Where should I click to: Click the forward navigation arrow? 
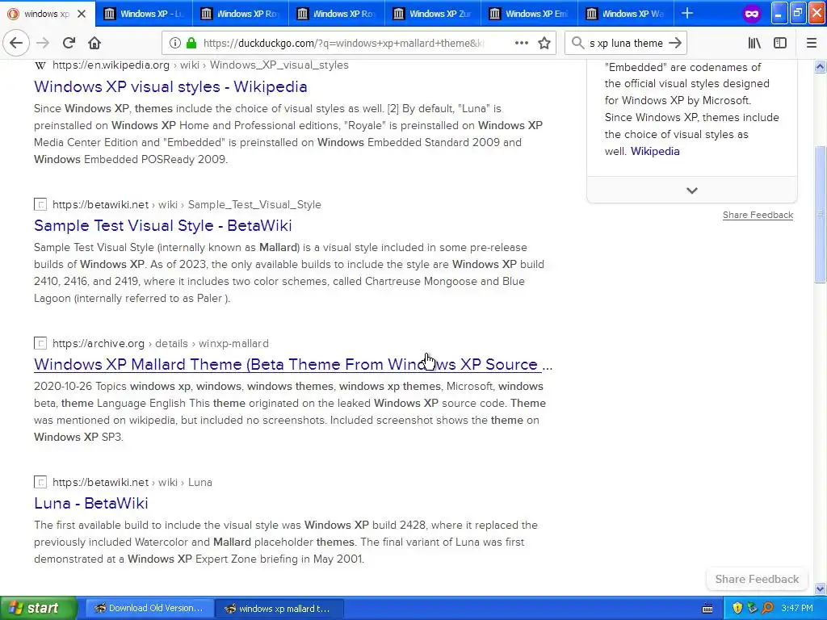[x=44, y=43]
